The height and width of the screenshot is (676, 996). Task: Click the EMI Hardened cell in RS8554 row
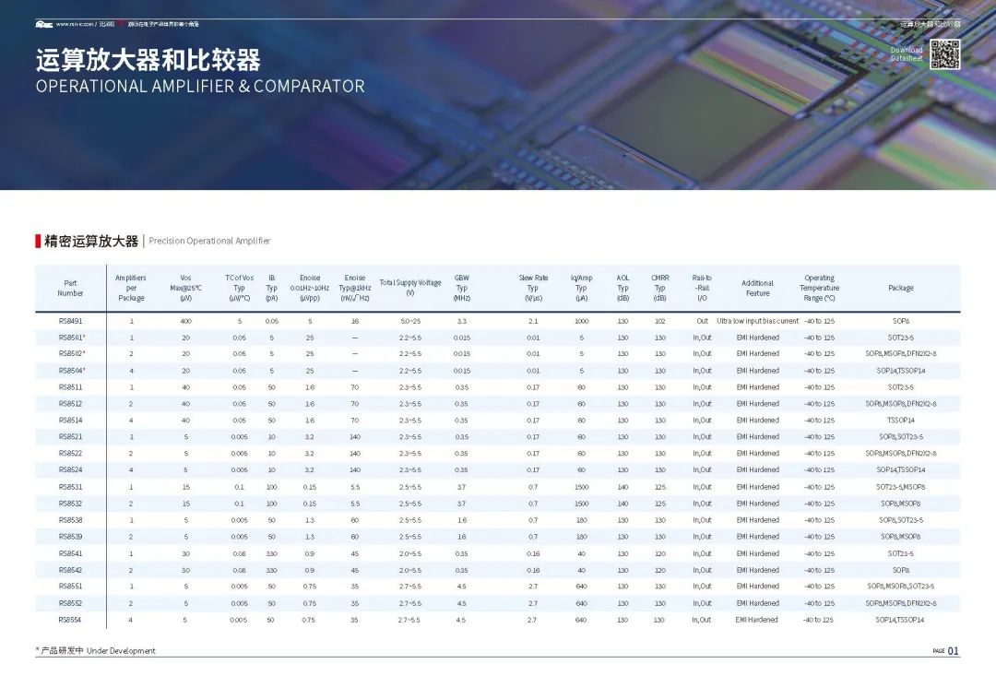pyautogui.click(x=756, y=620)
